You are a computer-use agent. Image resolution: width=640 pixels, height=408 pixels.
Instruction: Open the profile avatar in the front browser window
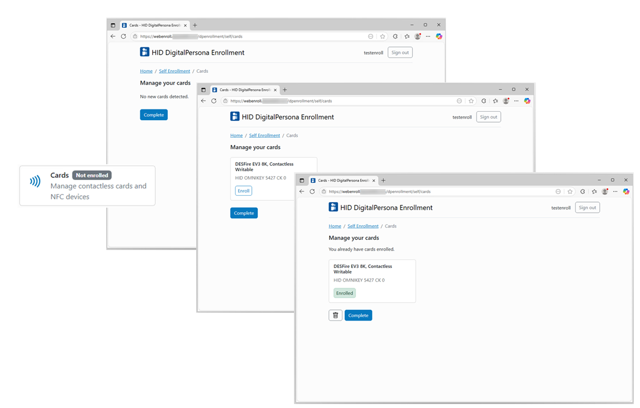pyautogui.click(x=605, y=192)
